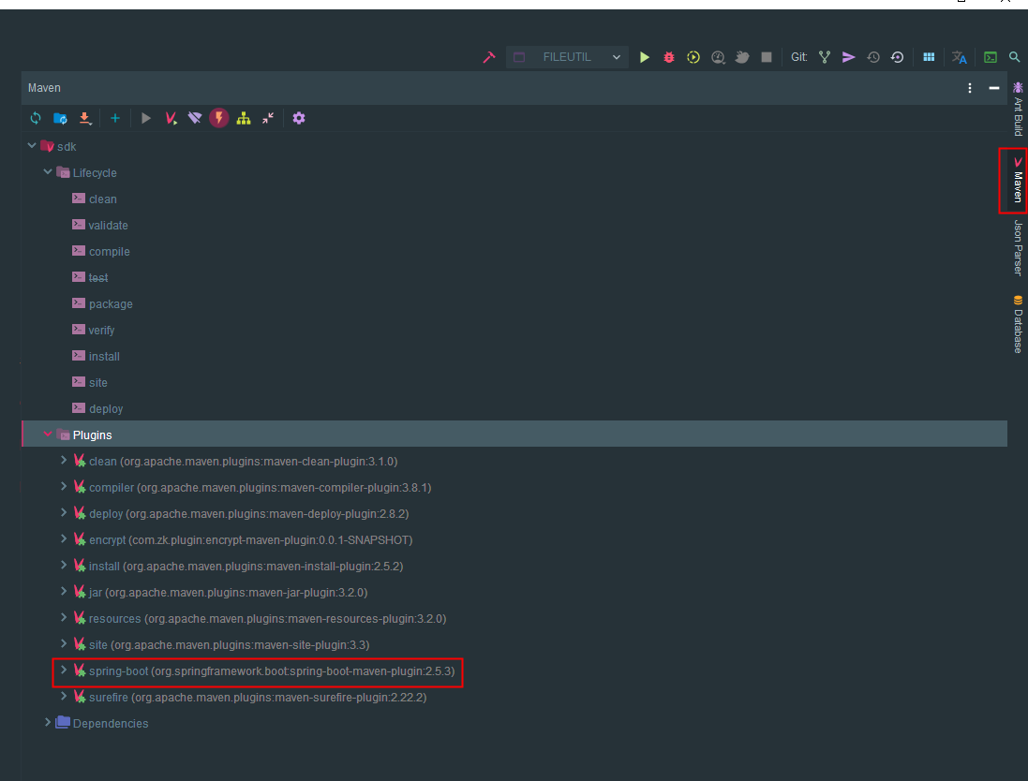Viewport: 1028px width, 781px height.
Task: Open search everywhere with the magnifier icon
Action: coord(1014,56)
